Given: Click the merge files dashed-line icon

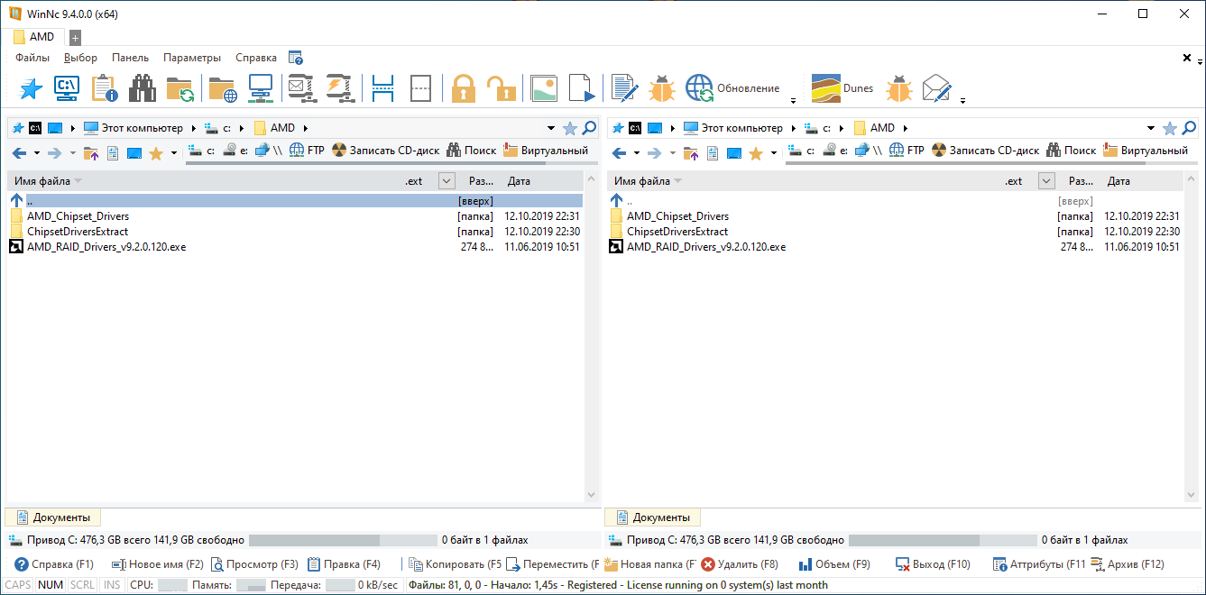Looking at the screenshot, I should pyautogui.click(x=420, y=88).
